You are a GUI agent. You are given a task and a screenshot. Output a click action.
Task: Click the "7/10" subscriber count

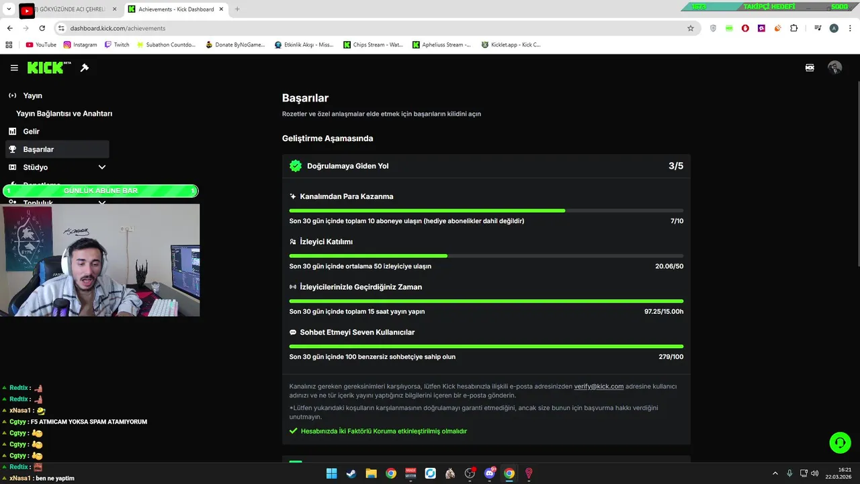tap(677, 221)
